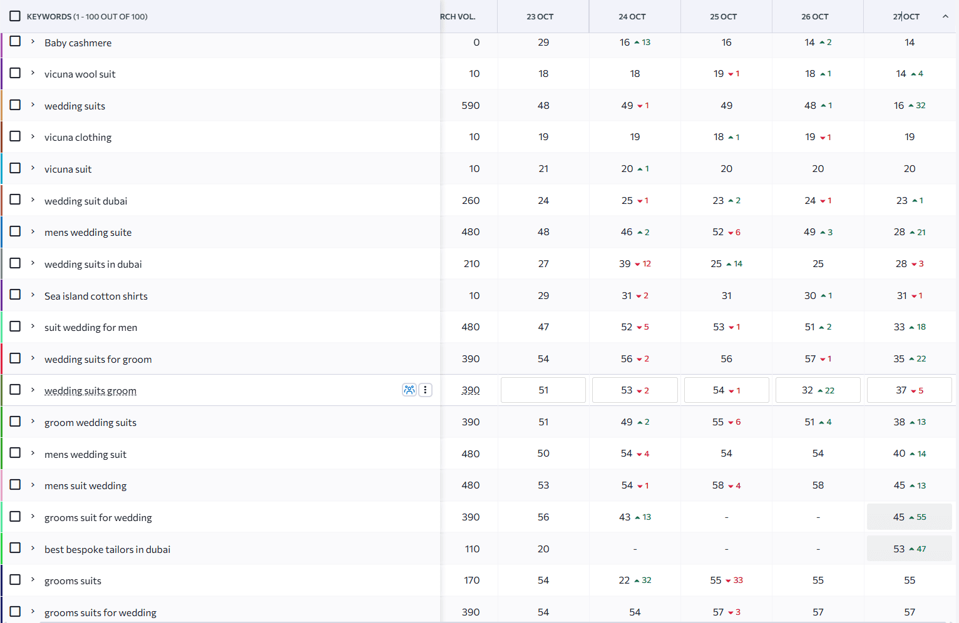Open competitors icon for wedding suits groom
The height and width of the screenshot is (623, 959).
(409, 390)
